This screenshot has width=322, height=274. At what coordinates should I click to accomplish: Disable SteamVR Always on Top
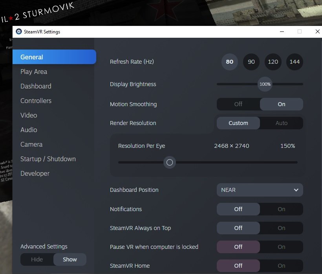(x=238, y=228)
